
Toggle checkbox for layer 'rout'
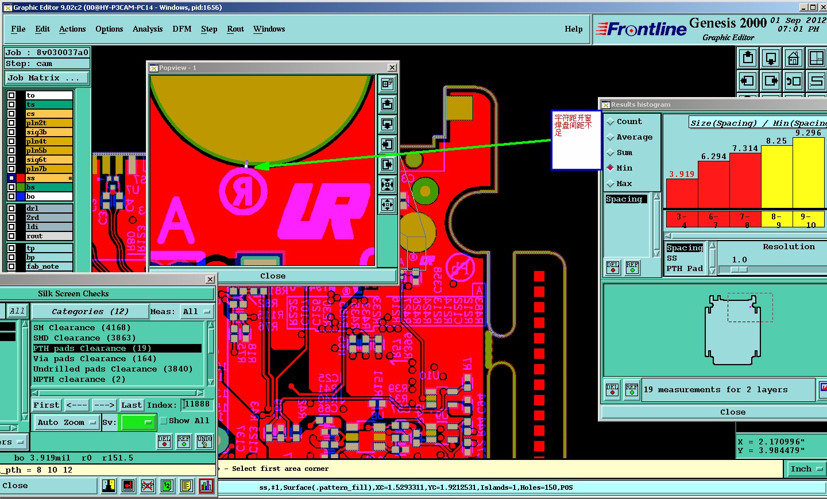coord(11,236)
